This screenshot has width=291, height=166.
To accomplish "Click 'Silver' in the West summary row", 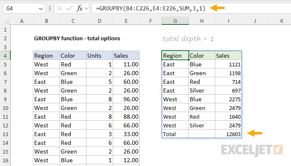I will [202, 125].
